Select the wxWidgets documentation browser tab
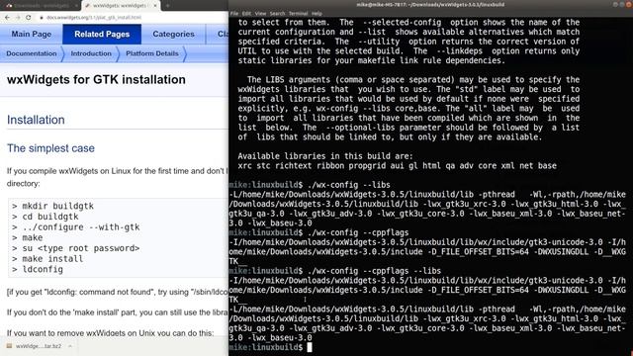 [121, 6]
